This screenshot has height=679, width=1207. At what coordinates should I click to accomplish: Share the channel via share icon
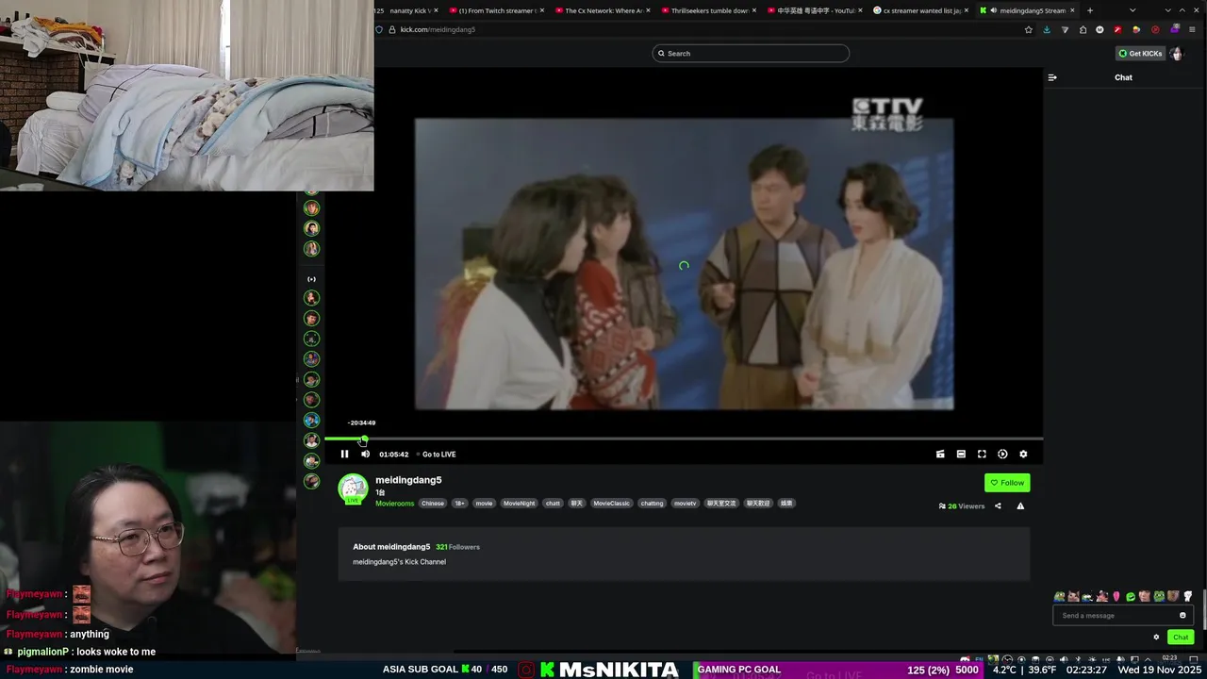click(998, 506)
